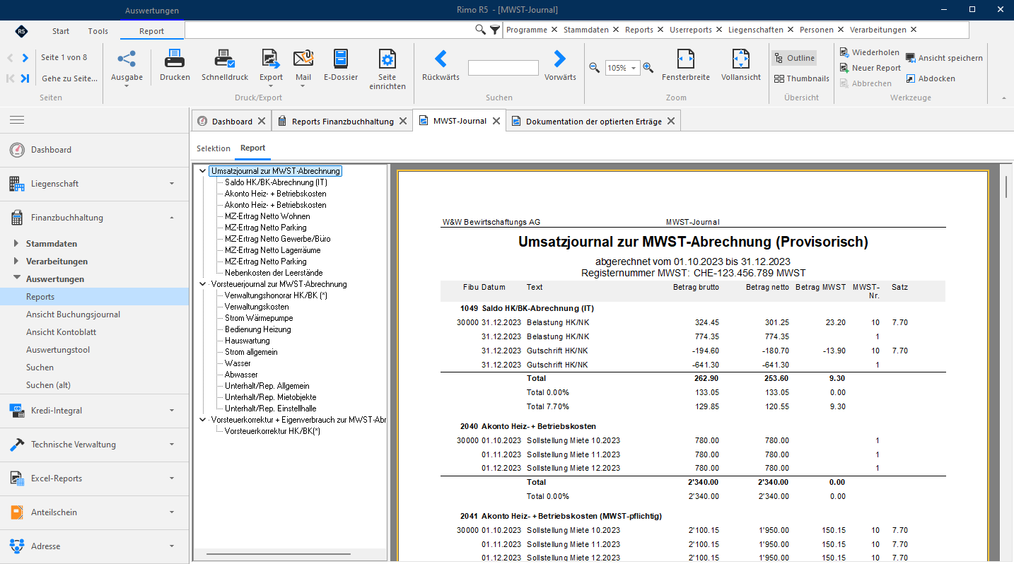Open Seite einrichten page setup

point(387,59)
